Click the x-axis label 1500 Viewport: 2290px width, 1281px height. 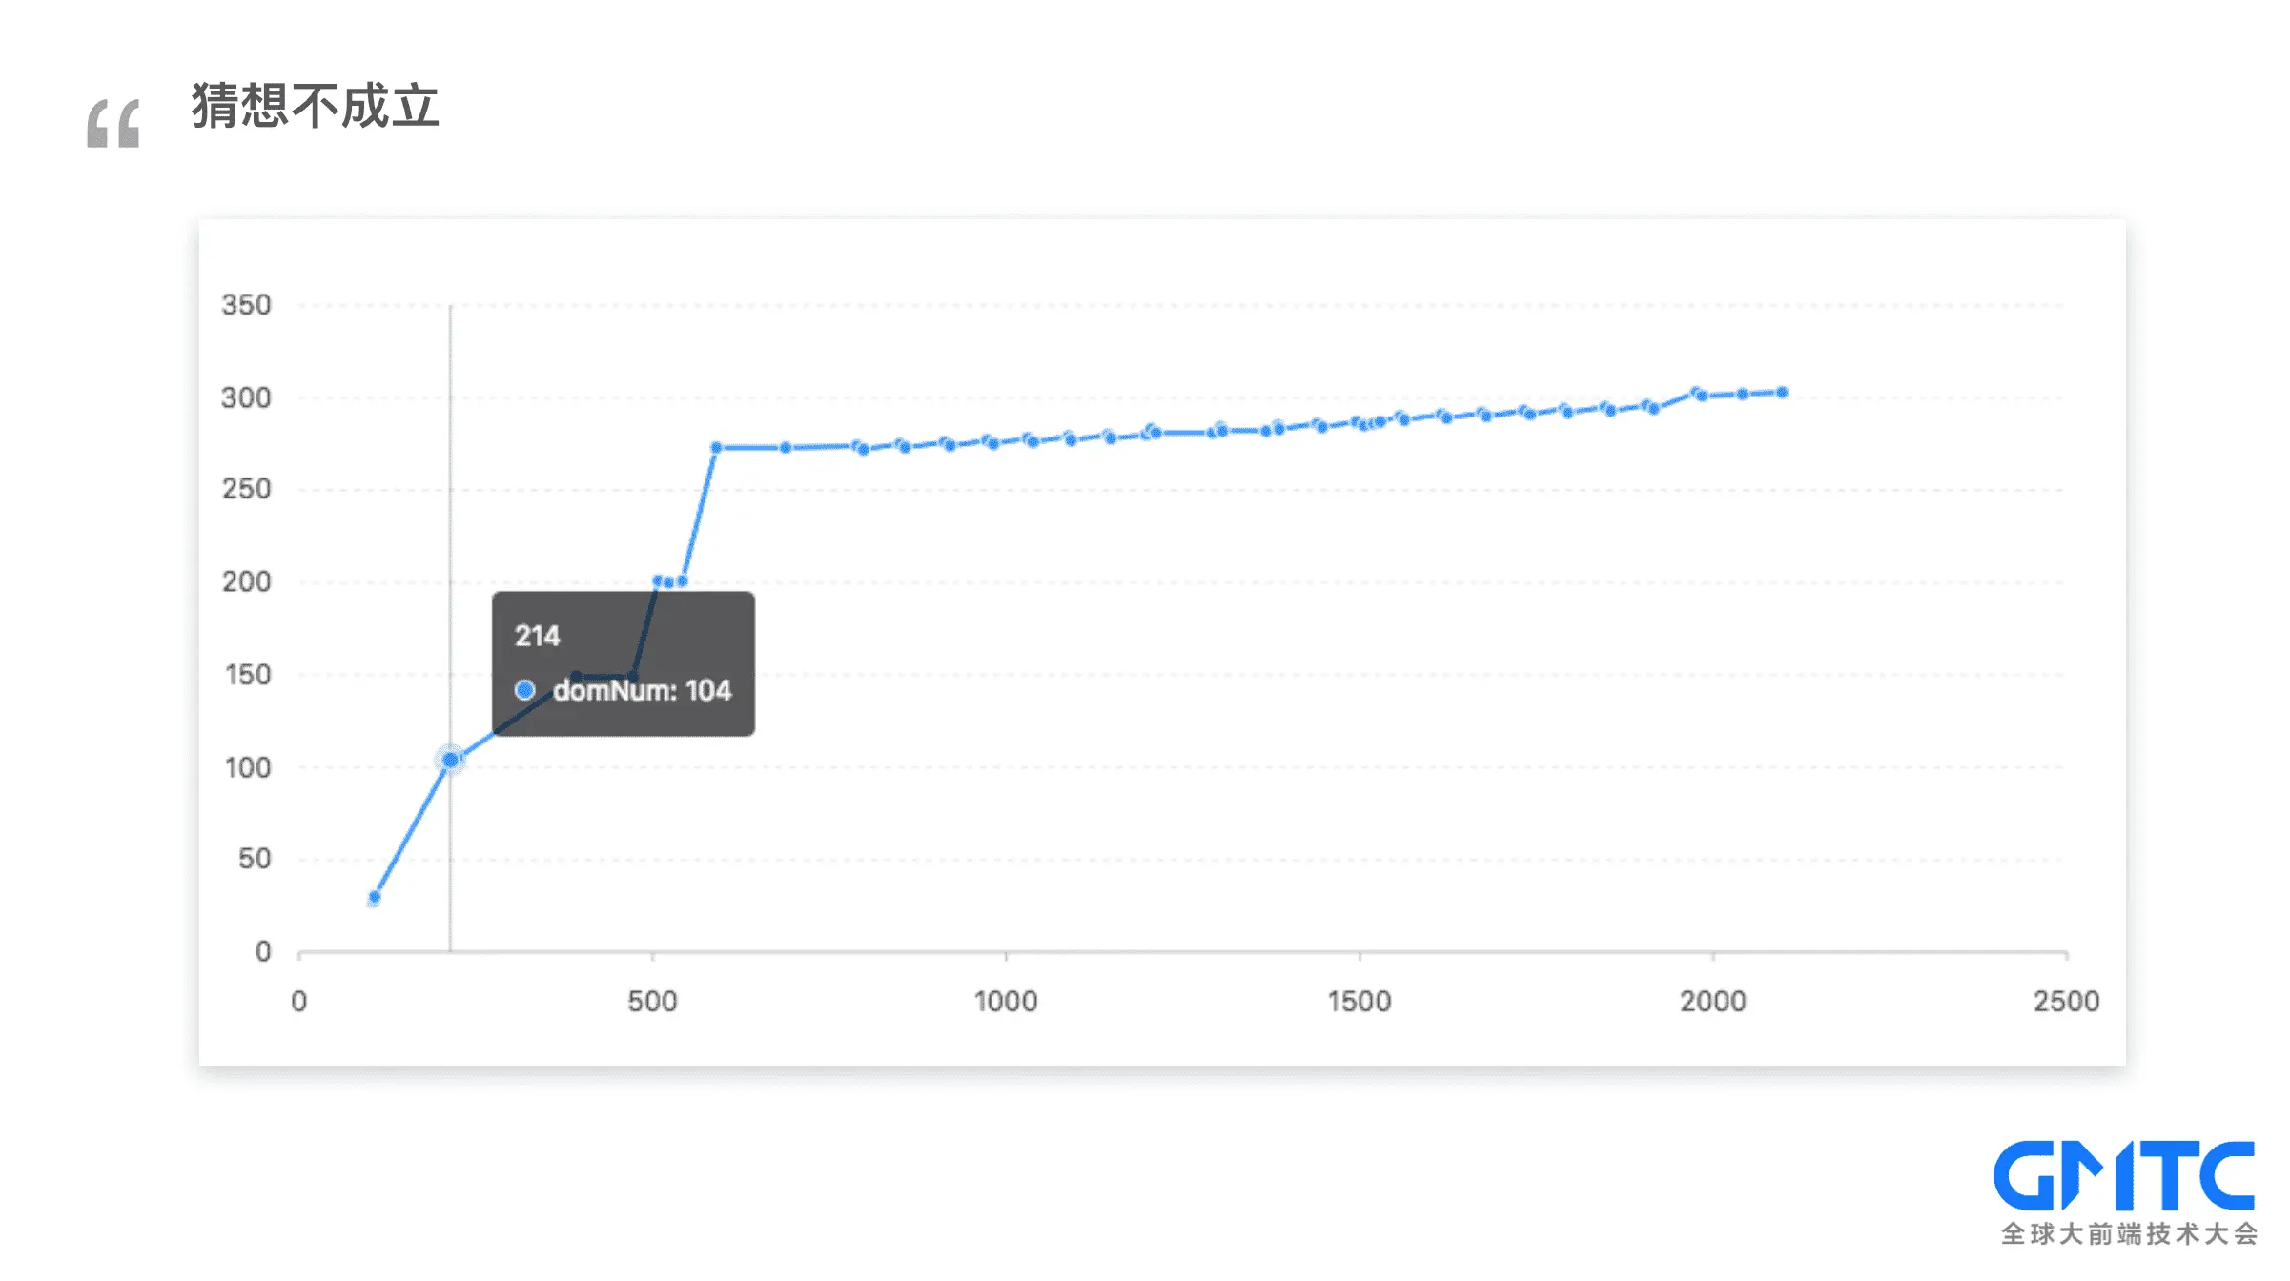1360,1001
